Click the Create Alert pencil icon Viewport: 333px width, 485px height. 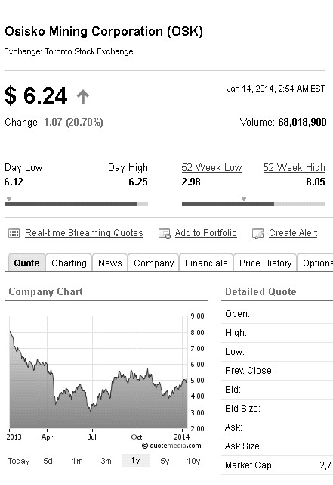pos(258,234)
